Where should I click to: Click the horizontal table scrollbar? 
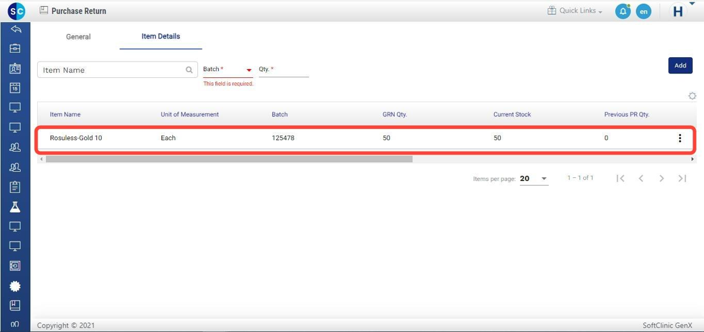pyautogui.click(x=229, y=159)
